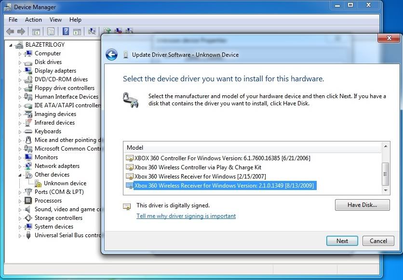Expand Floppy drive controllers
Viewport: 403px width, 280px height.
coord(20,89)
